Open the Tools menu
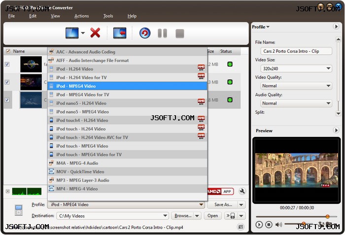Image resolution: width=345 pixels, height=235 pixels. [108, 16]
